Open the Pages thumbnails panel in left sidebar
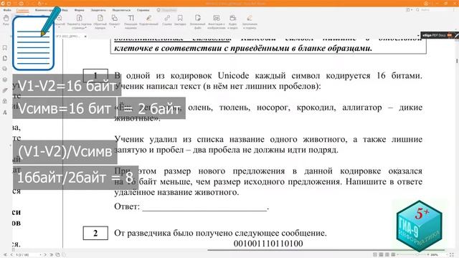This screenshot has width=459, height=258. click(5, 58)
